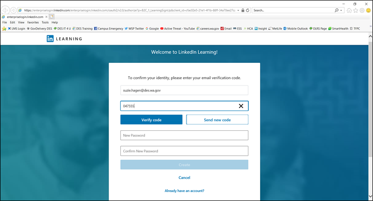Open the File menu
This screenshot has width=373, height=201.
pyautogui.click(x=4, y=23)
